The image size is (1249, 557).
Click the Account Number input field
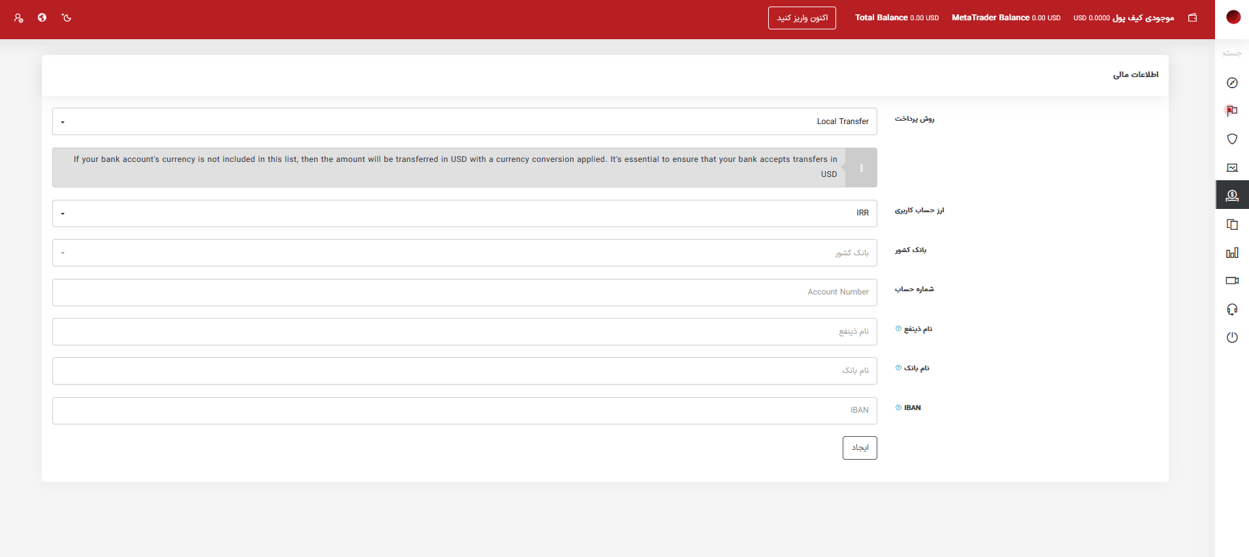coord(464,293)
